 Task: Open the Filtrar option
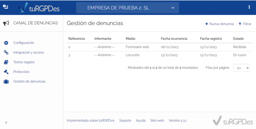pyautogui.click(x=245, y=24)
